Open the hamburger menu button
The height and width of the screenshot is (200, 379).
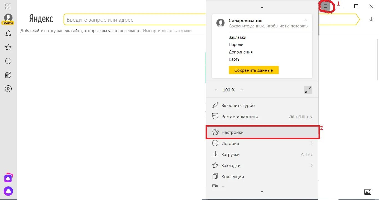(x=325, y=6)
